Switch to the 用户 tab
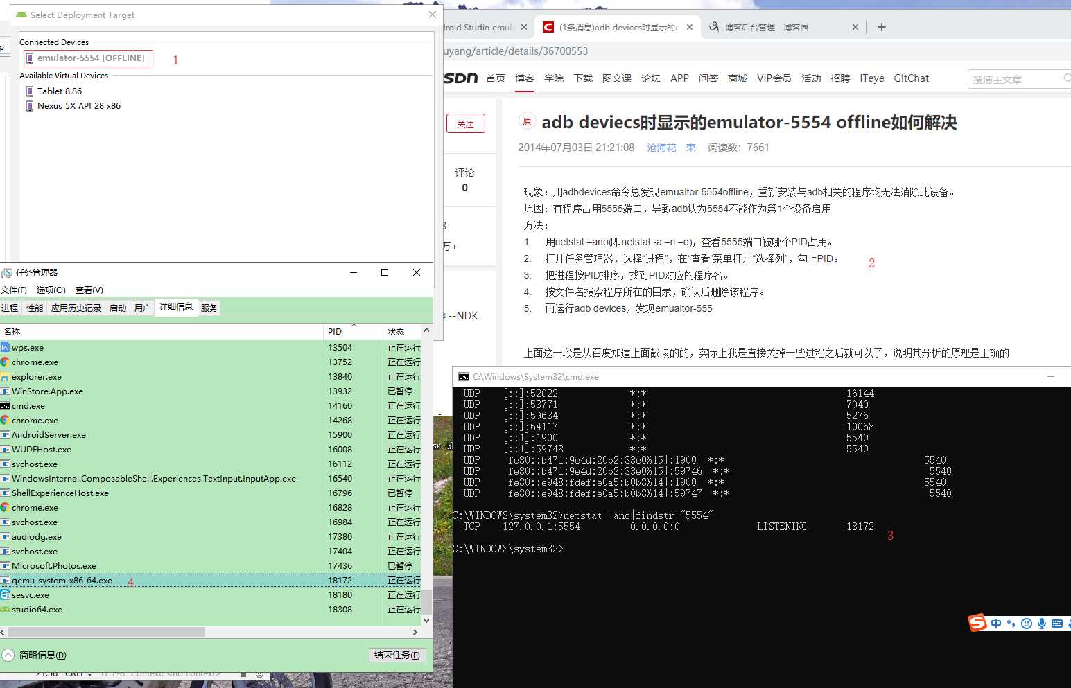The width and height of the screenshot is (1071, 688). 143,308
